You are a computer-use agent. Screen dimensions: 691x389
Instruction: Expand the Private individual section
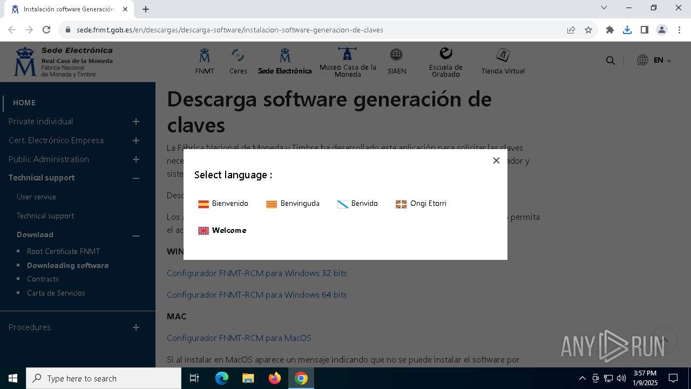click(x=136, y=122)
